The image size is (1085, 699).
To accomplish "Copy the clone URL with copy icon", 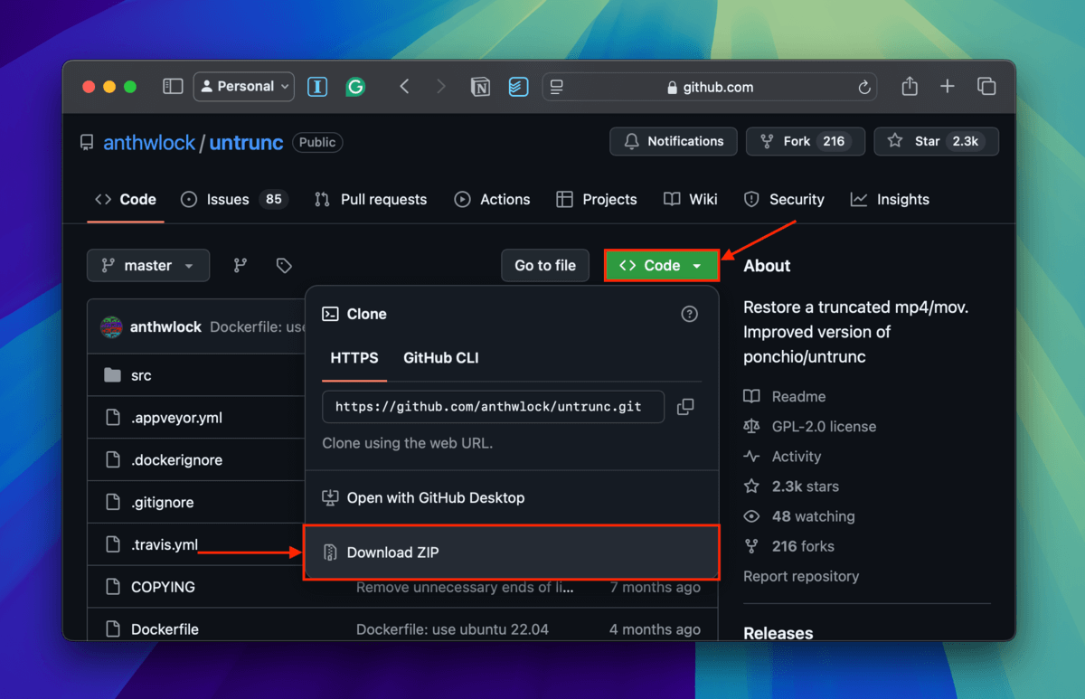I will pyautogui.click(x=685, y=407).
